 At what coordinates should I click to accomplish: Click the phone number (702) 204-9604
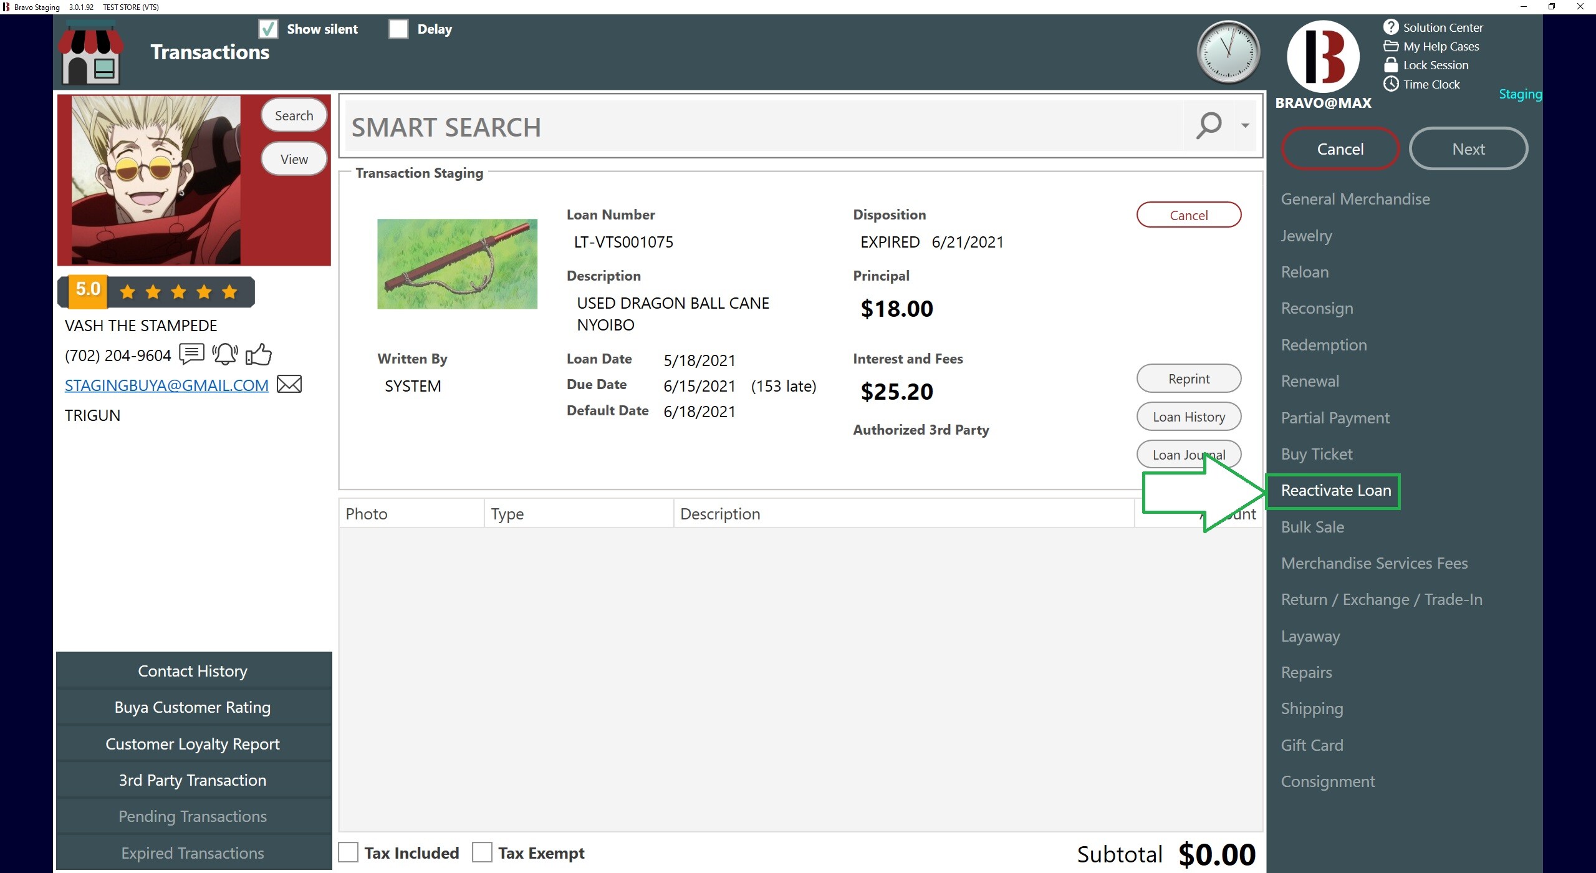tap(118, 355)
